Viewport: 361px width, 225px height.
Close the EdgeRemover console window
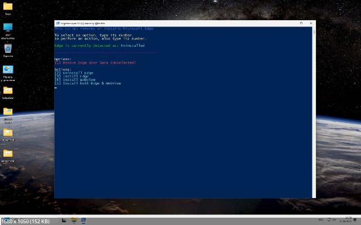311,23
